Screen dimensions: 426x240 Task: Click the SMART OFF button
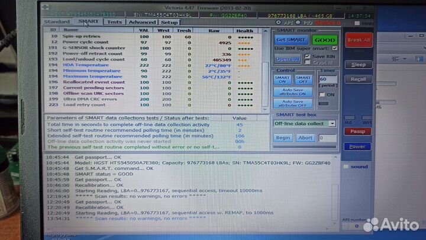tap(303, 79)
